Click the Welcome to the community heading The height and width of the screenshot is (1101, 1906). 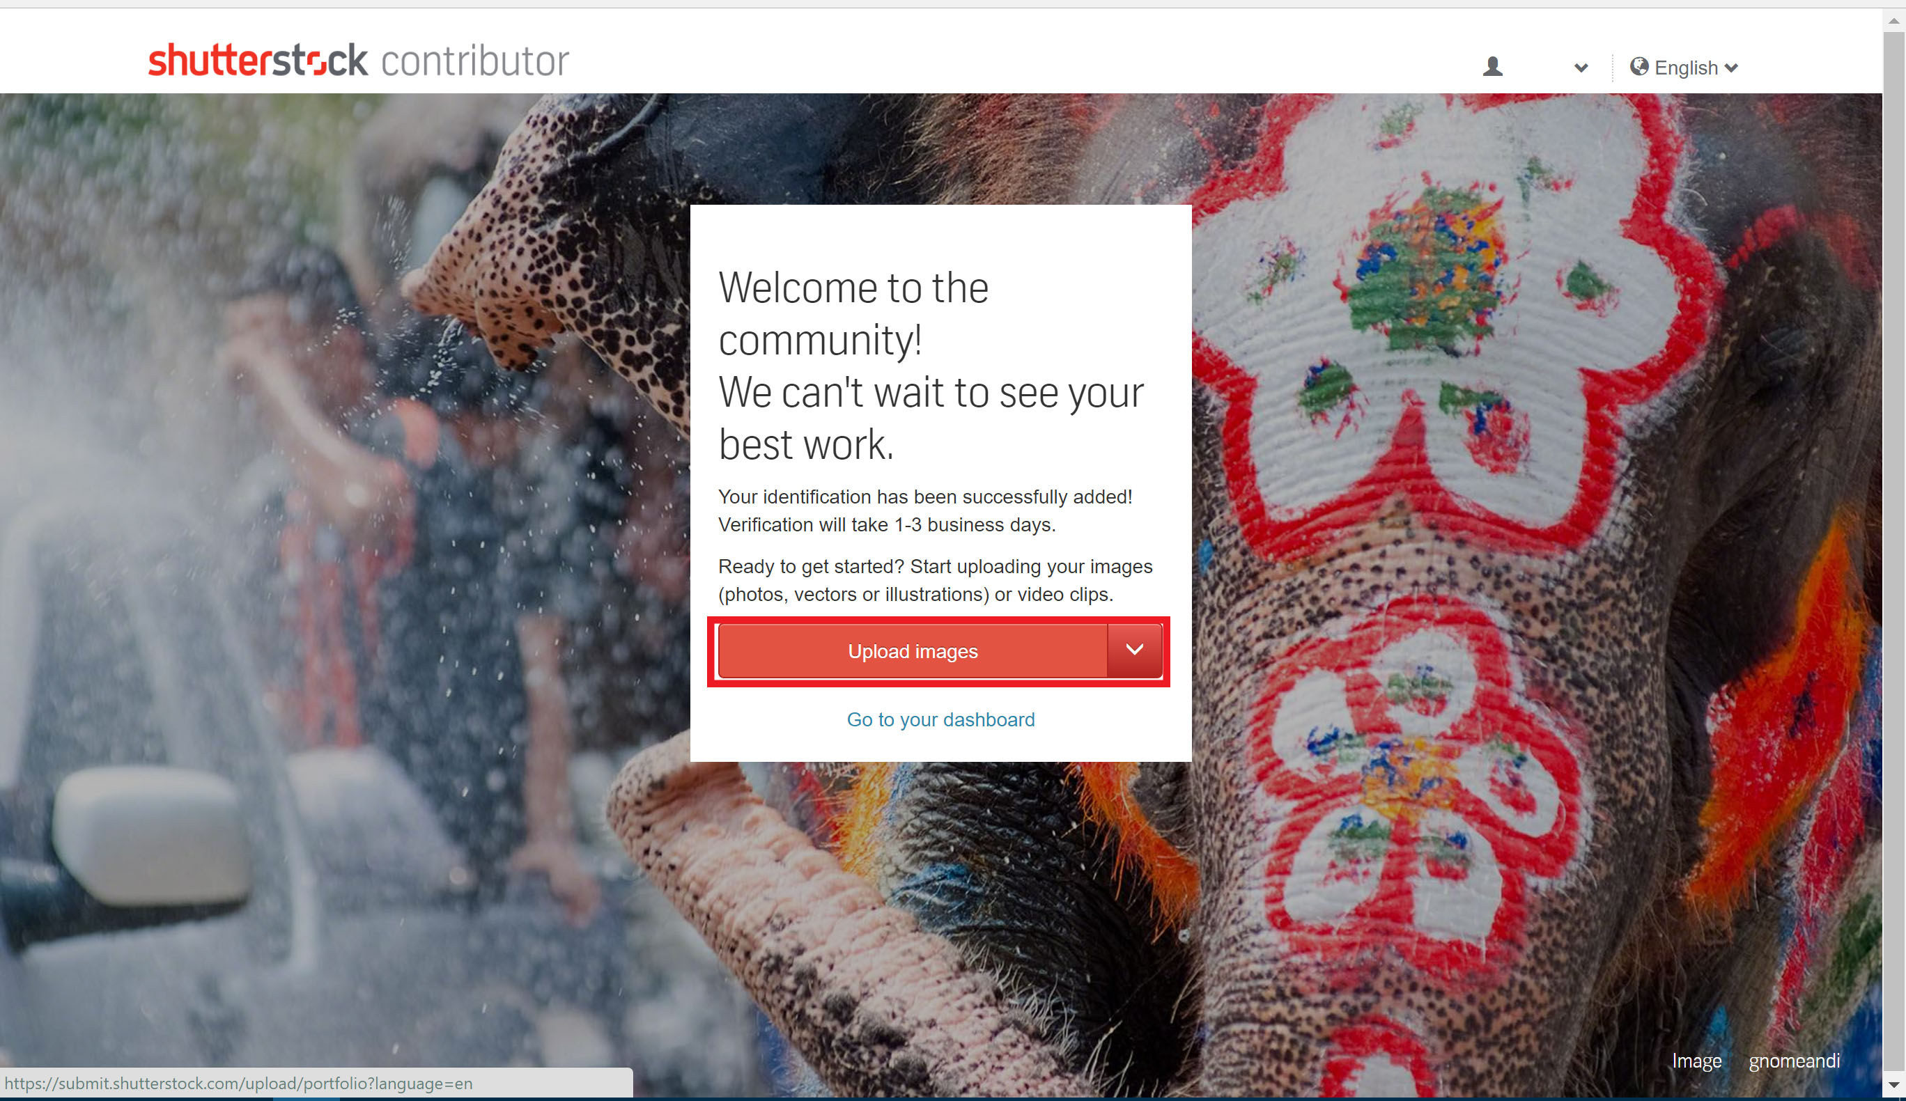tap(931, 365)
